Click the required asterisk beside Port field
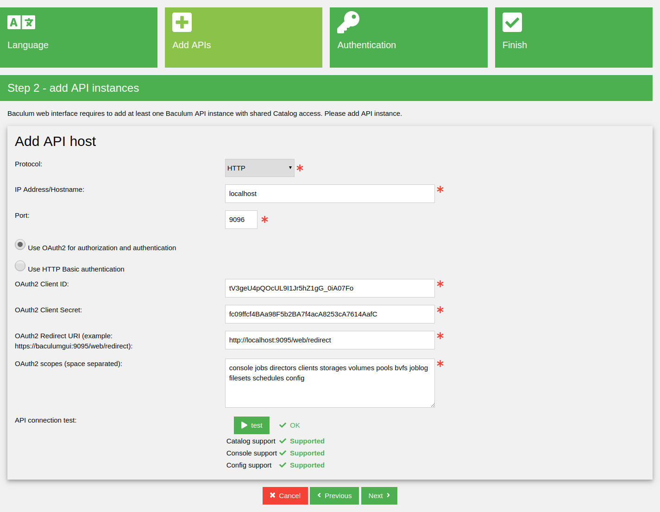Screen dimensions: 660x512 tap(264, 220)
